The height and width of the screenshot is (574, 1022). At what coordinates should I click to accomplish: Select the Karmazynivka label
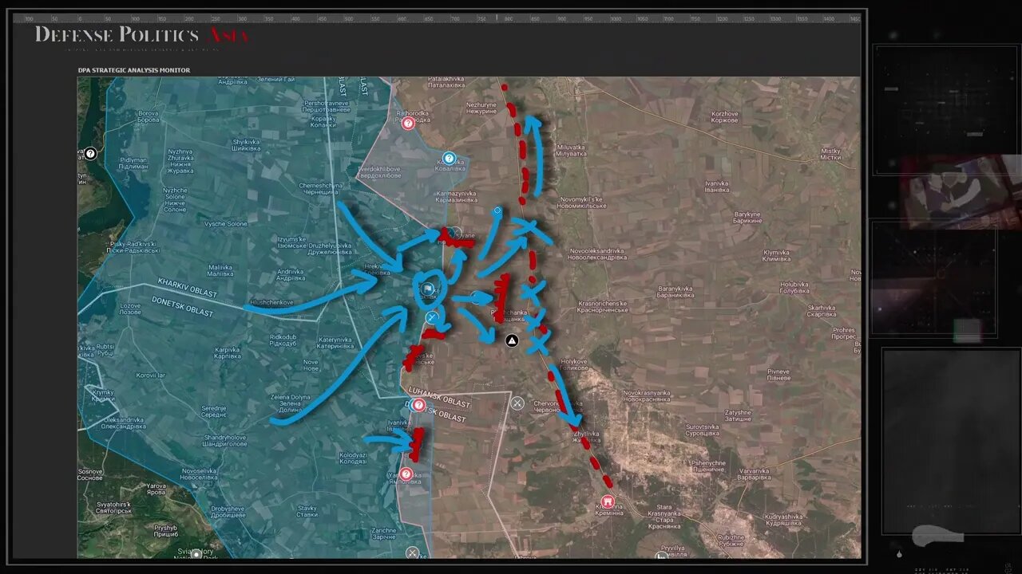457,197
